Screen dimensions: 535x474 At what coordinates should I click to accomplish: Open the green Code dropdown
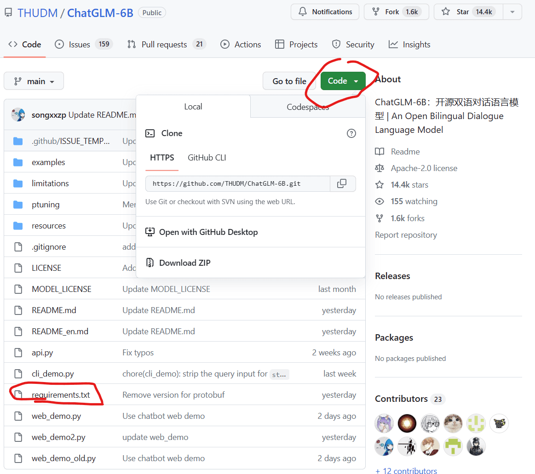pos(343,80)
